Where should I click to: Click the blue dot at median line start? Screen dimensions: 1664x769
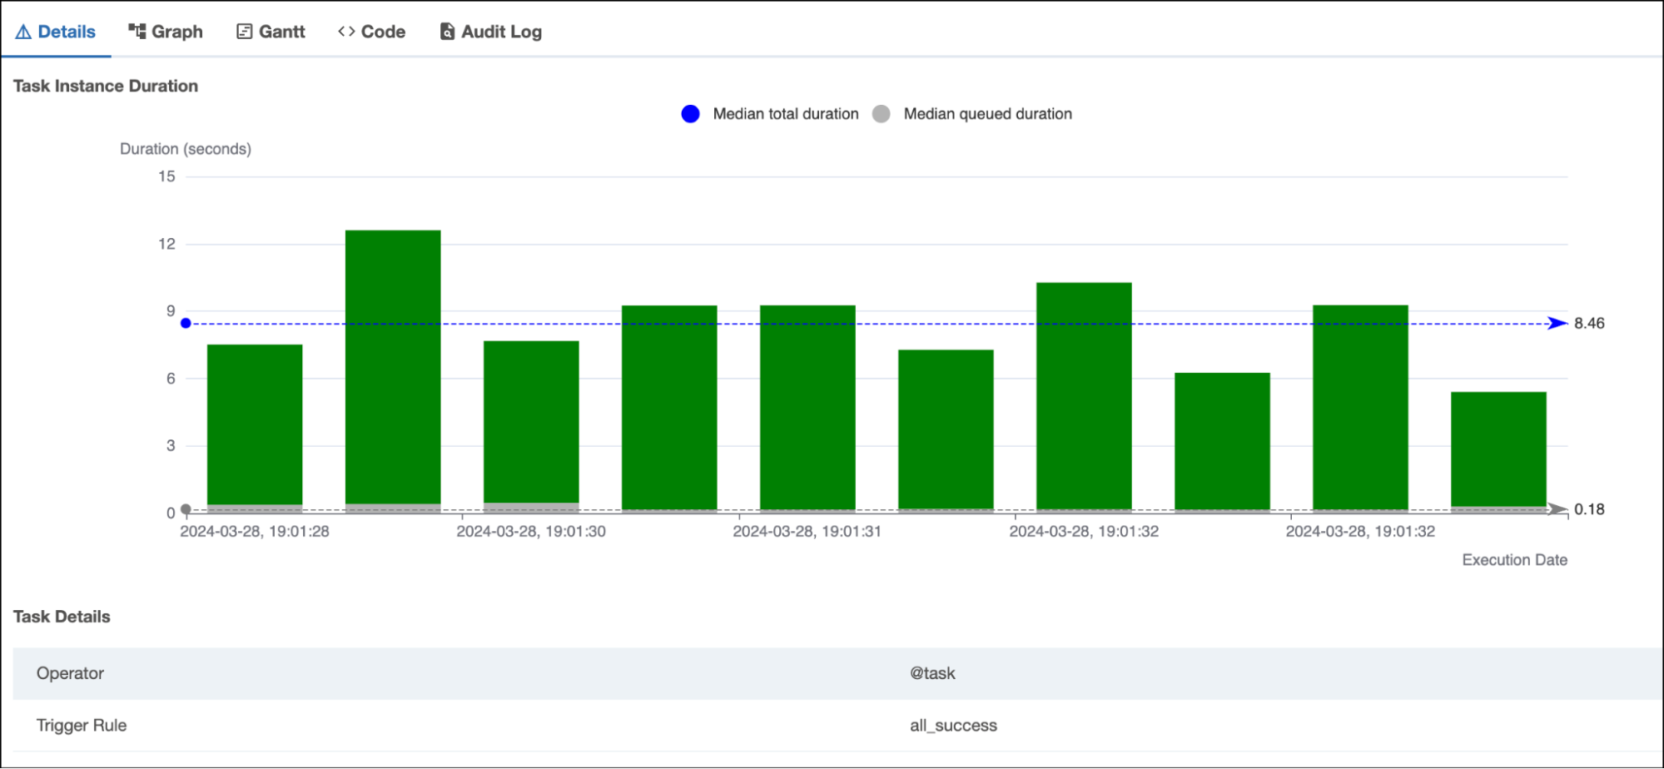pyautogui.click(x=186, y=323)
